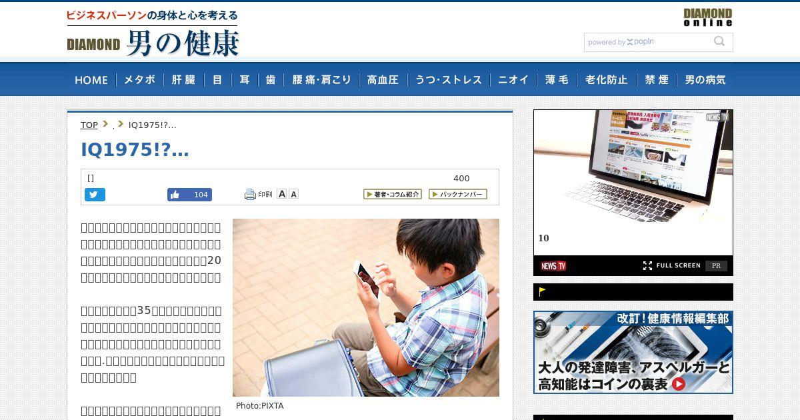Click the バックナンバー button
The height and width of the screenshot is (420, 800).
[458, 194]
